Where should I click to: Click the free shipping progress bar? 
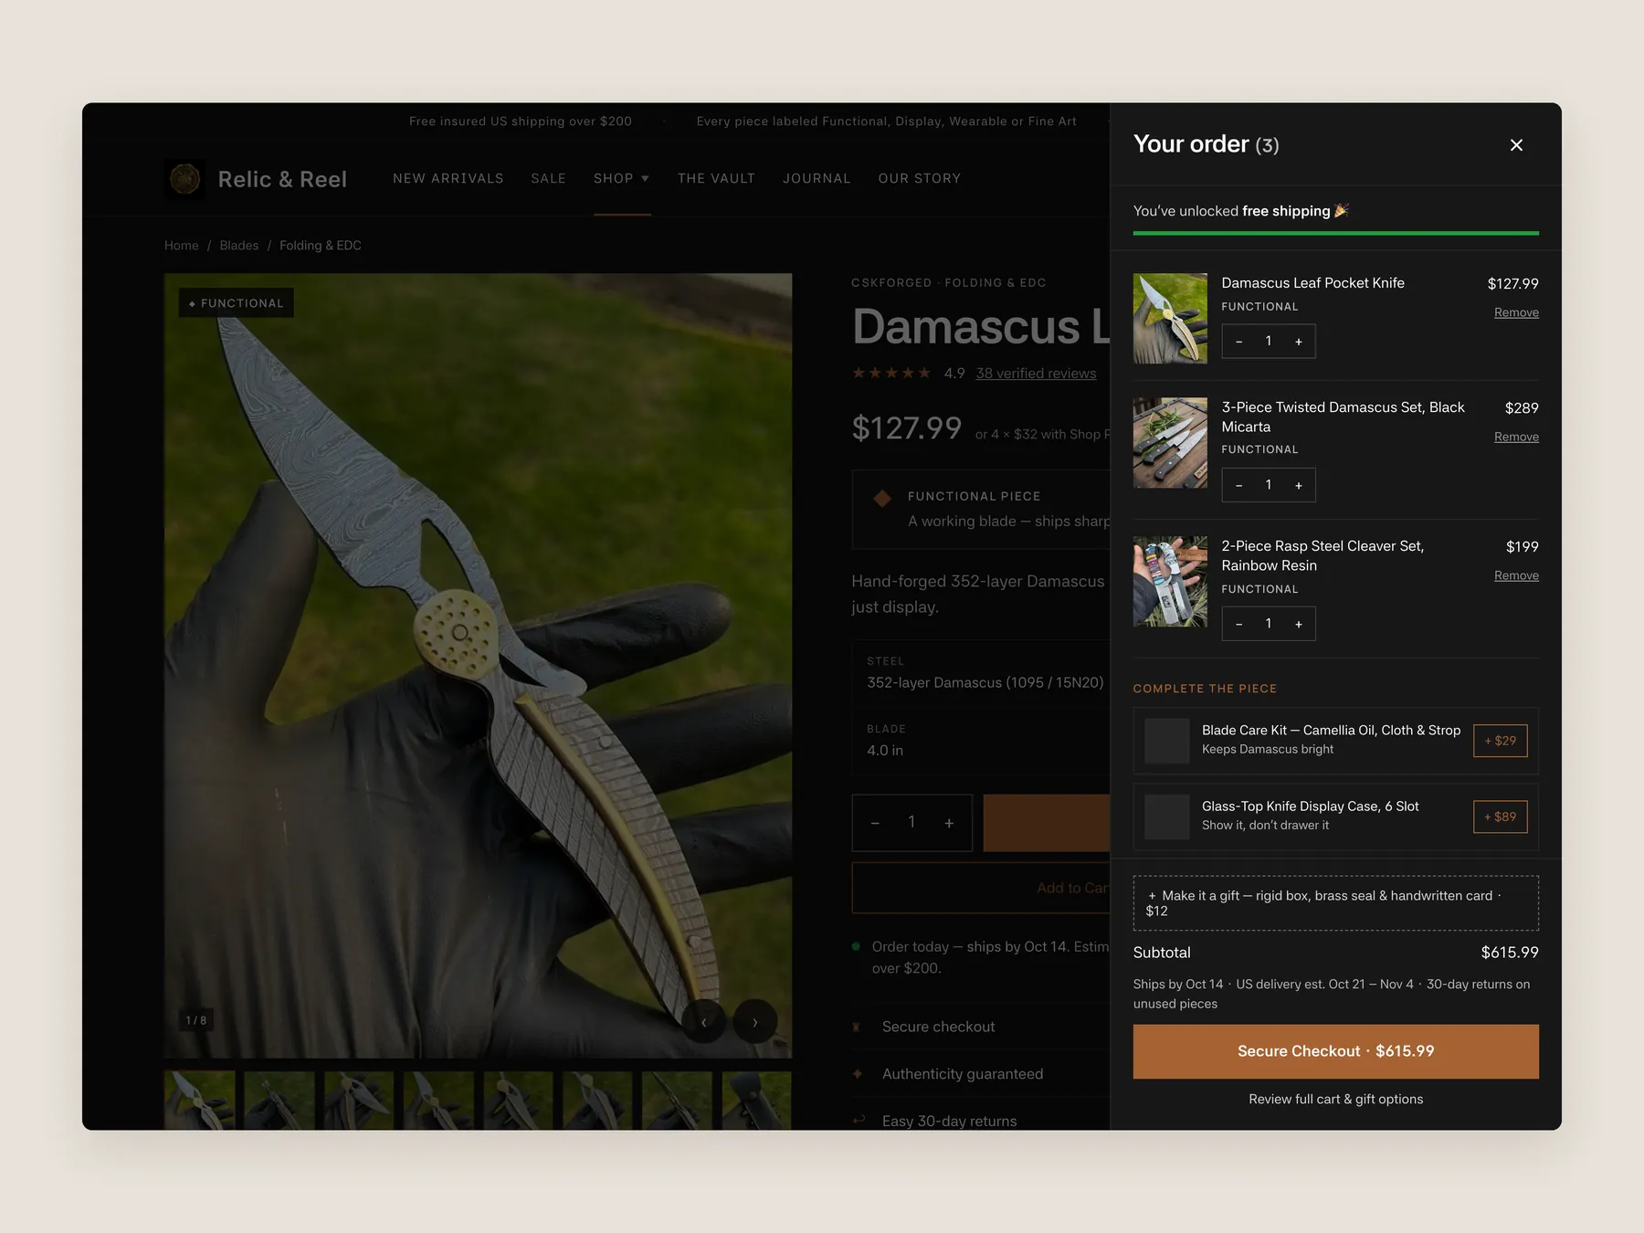1335,234
